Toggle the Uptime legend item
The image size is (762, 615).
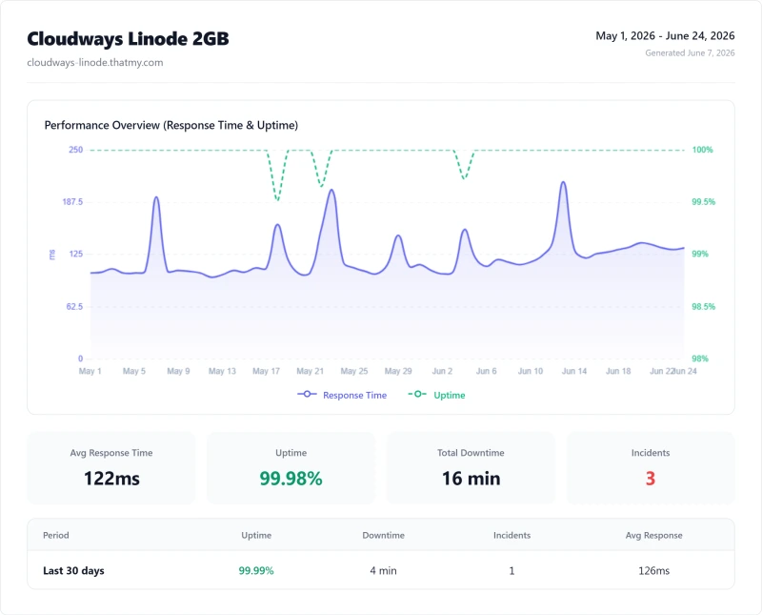pos(436,395)
